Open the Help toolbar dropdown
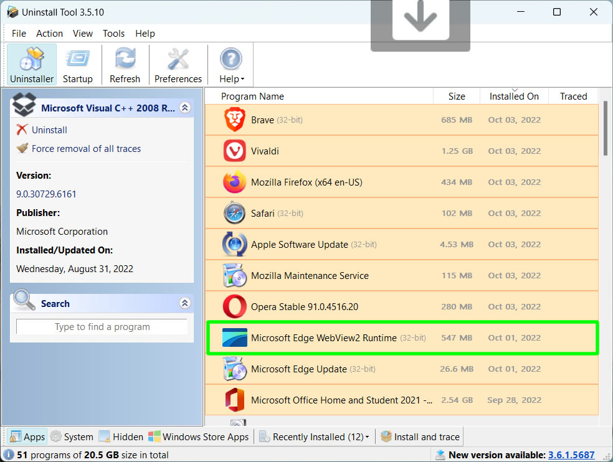The height and width of the screenshot is (462, 613). (x=232, y=65)
